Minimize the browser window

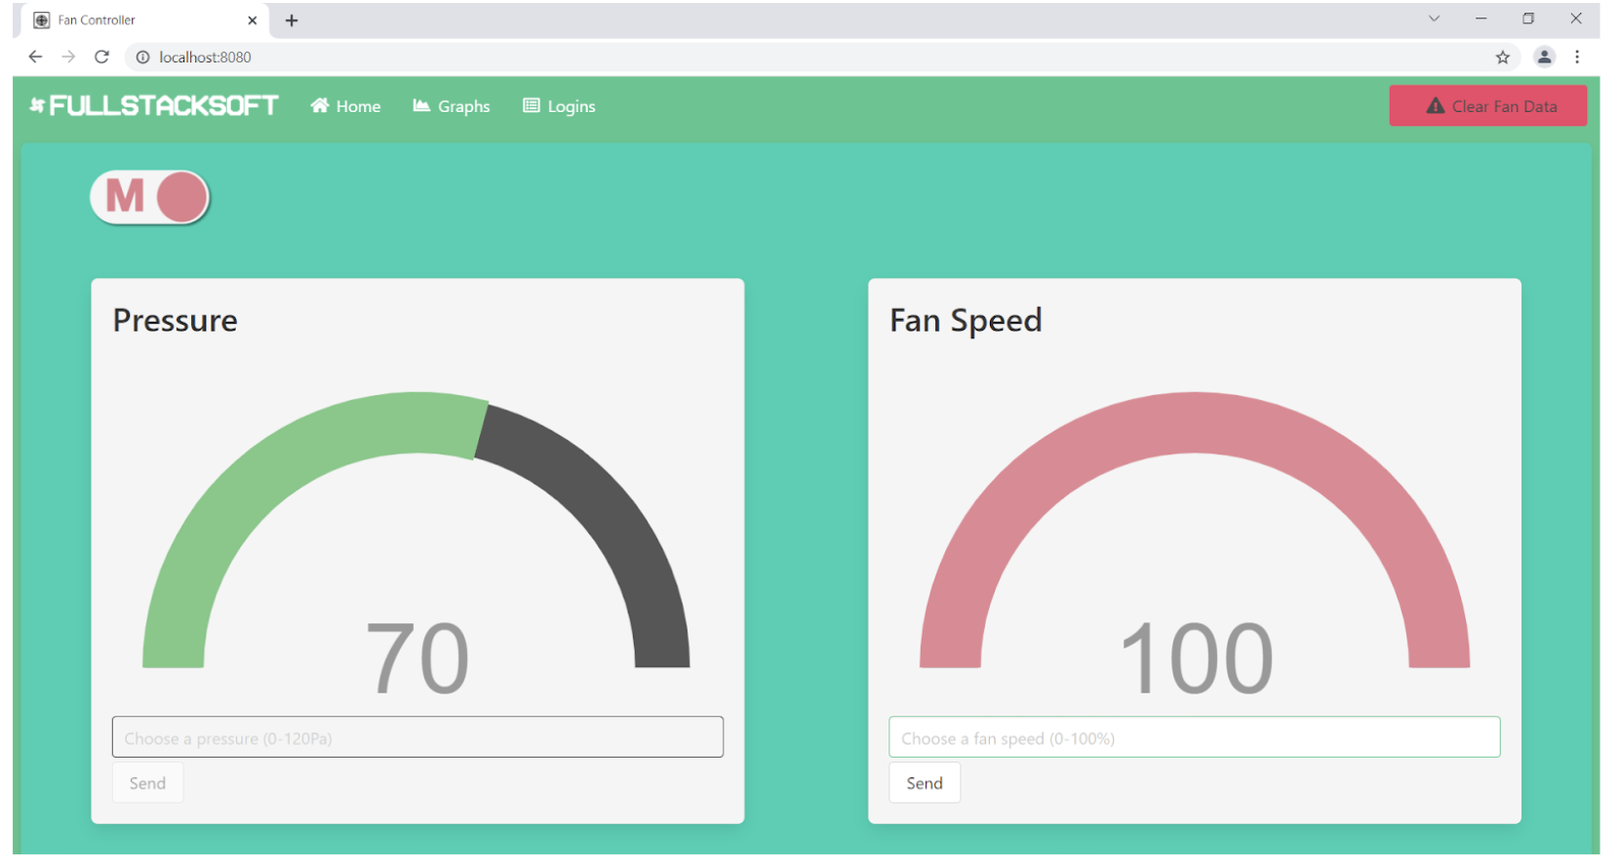pos(1481,19)
